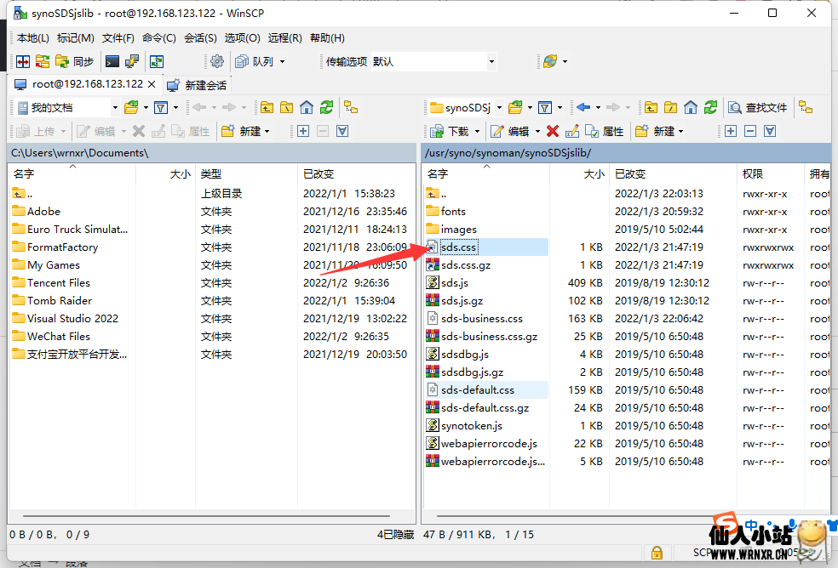
Task: Open the 选项(O) menu
Action: click(242, 38)
